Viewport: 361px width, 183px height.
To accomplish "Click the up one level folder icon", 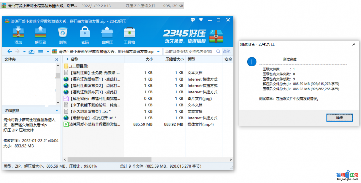I will (x=32, y=52).
